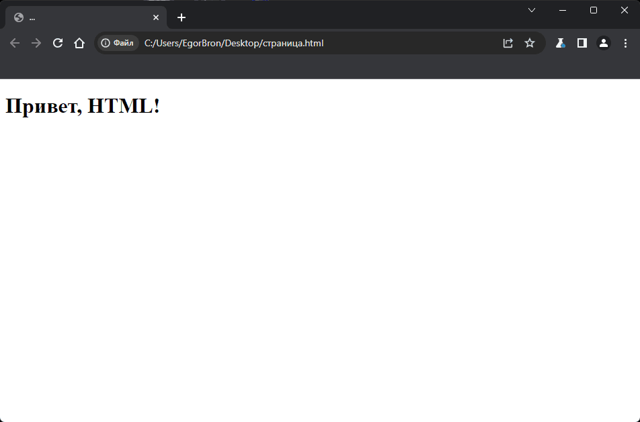Bookmark this page with the star icon
The image size is (640, 422).
pos(530,43)
